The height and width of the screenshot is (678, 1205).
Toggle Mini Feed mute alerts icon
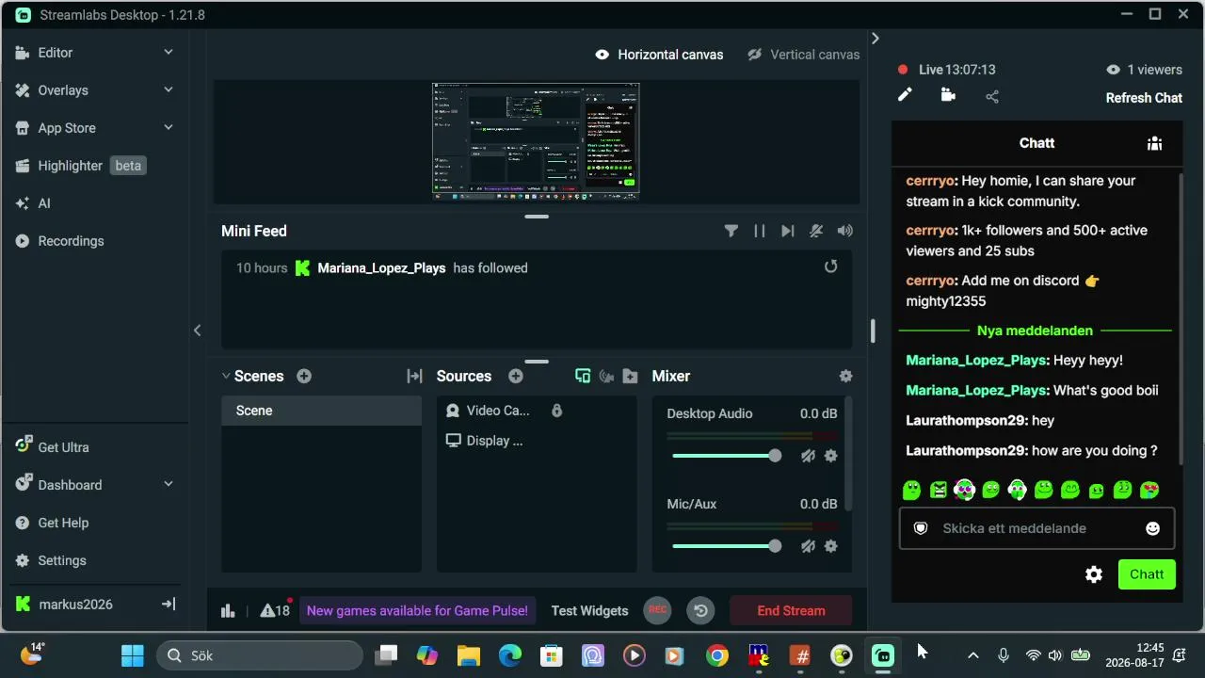[816, 231]
